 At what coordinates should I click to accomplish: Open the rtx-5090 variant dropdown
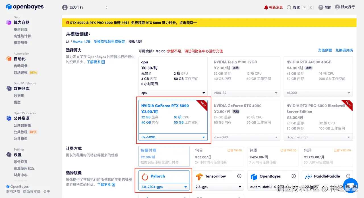[x=173, y=137]
